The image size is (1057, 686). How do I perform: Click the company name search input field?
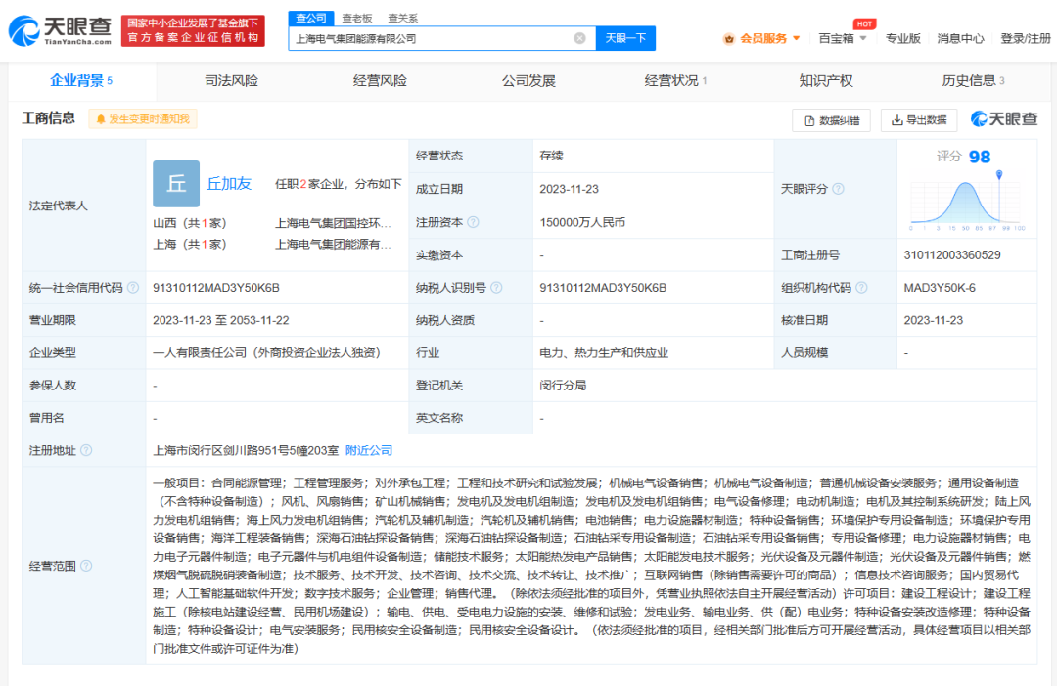pyautogui.click(x=431, y=38)
